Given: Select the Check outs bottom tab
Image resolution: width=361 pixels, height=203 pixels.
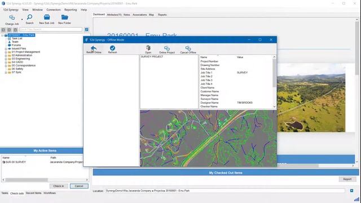Looking at the screenshot, I should point(17,193).
